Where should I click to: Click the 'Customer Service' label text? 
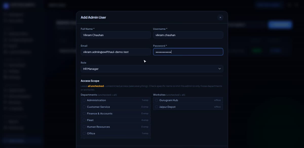click(98, 107)
